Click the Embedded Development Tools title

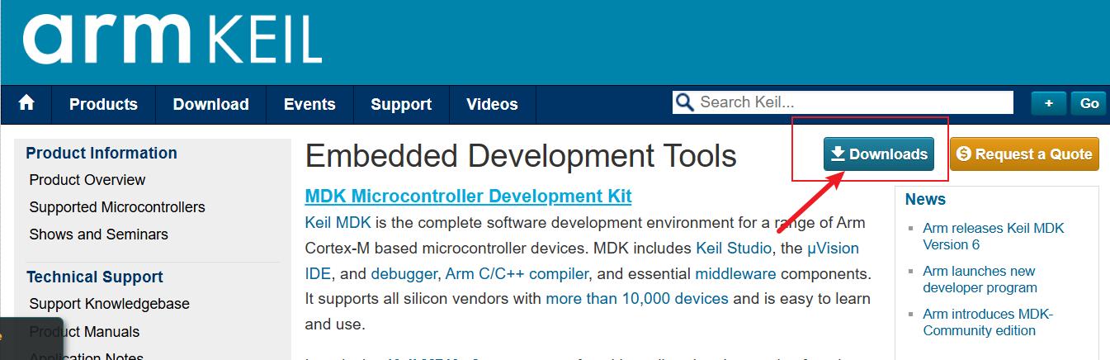click(x=521, y=155)
